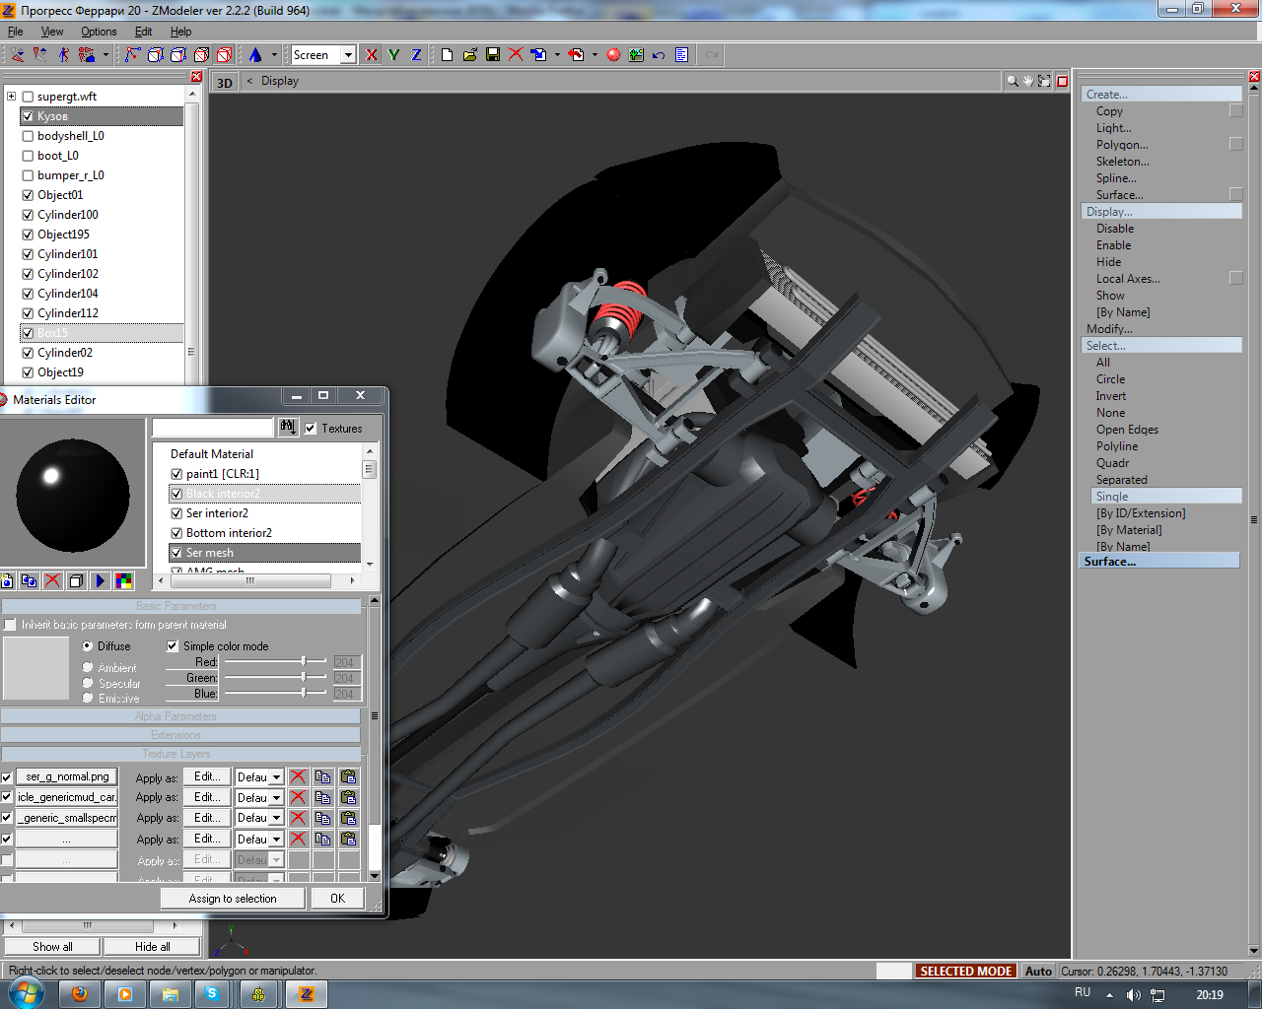The height and width of the screenshot is (1009, 1262).
Task: Click the Undo arrow in the toolbar
Action: pyautogui.click(x=659, y=55)
